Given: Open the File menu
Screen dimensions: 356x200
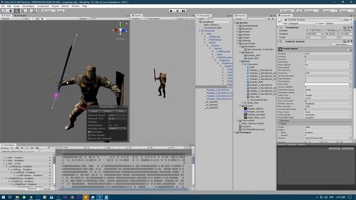Looking at the screenshot, I should tap(3, 6).
